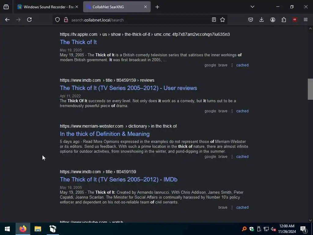Click the insecure connection lock icon
Screen dimensions: 313x235
click(66, 20)
